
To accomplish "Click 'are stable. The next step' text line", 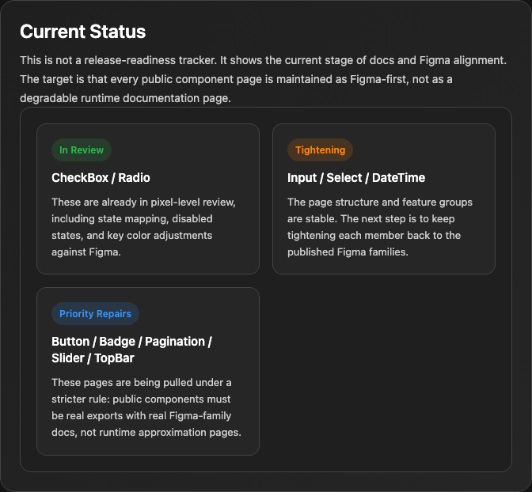I will click(370, 218).
